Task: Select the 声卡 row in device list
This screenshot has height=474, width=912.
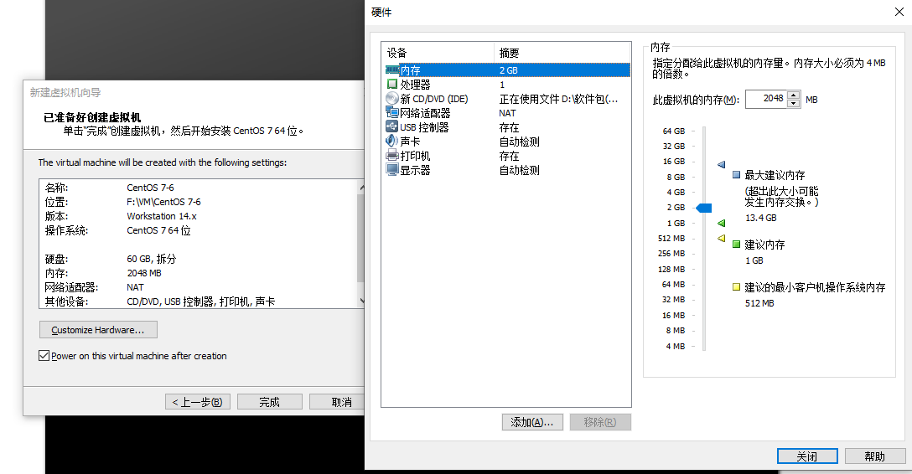Action: pos(508,142)
